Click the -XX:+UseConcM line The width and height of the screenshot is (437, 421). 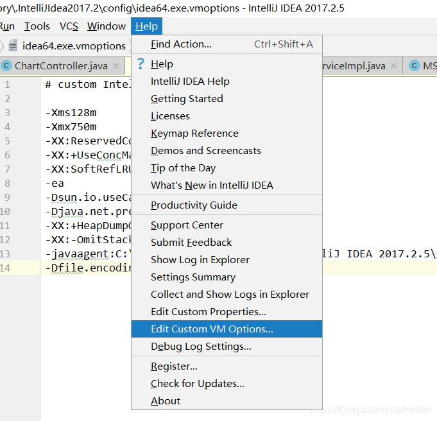[88, 155]
